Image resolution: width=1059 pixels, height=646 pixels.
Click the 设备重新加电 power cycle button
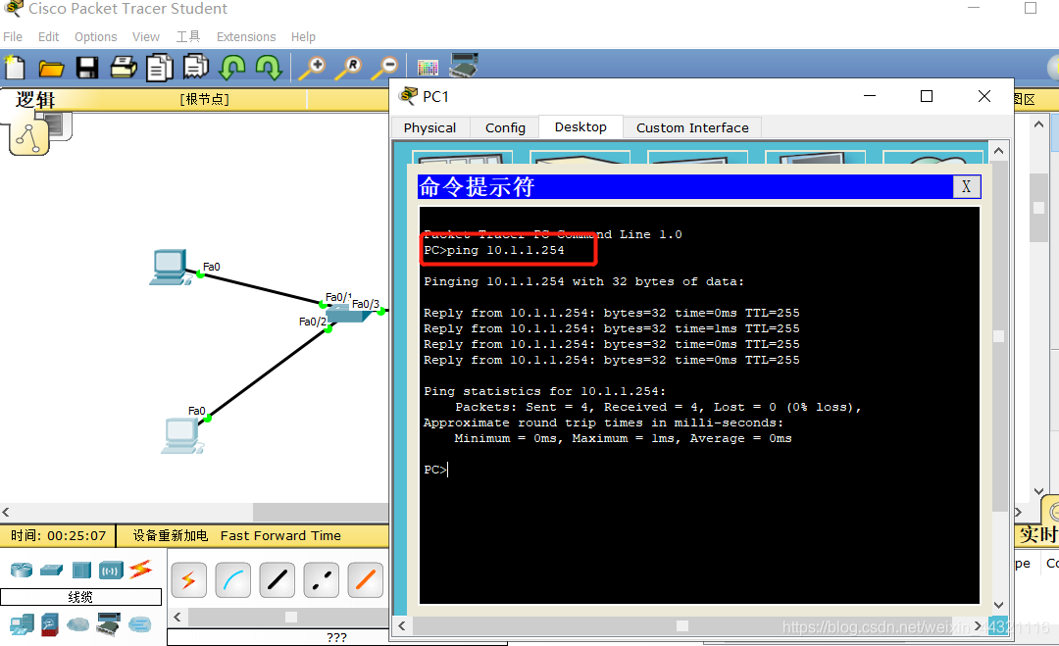(171, 535)
